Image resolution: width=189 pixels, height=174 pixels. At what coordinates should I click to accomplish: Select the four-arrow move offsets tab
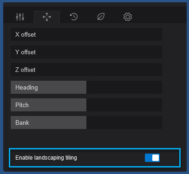click(47, 17)
